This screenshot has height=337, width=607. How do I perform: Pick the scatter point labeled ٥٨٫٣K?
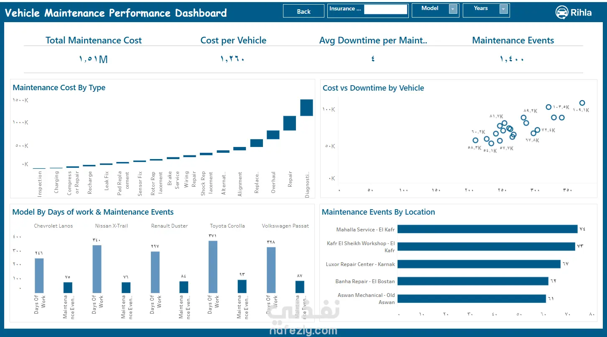point(475,140)
